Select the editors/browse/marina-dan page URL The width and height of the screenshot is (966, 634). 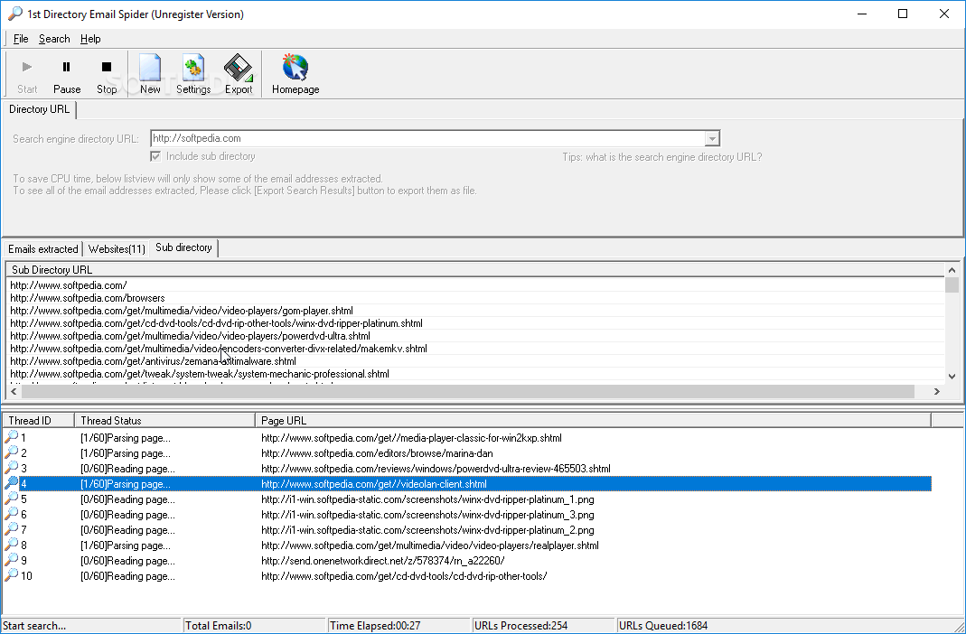pyautogui.click(x=377, y=453)
